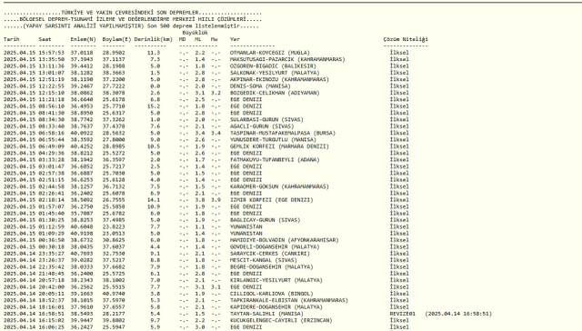The image size is (582, 331).
Task: Select 'OTMANLAR-KOYCEGIZ (MUGLA)' location text
Action: coord(270,53)
